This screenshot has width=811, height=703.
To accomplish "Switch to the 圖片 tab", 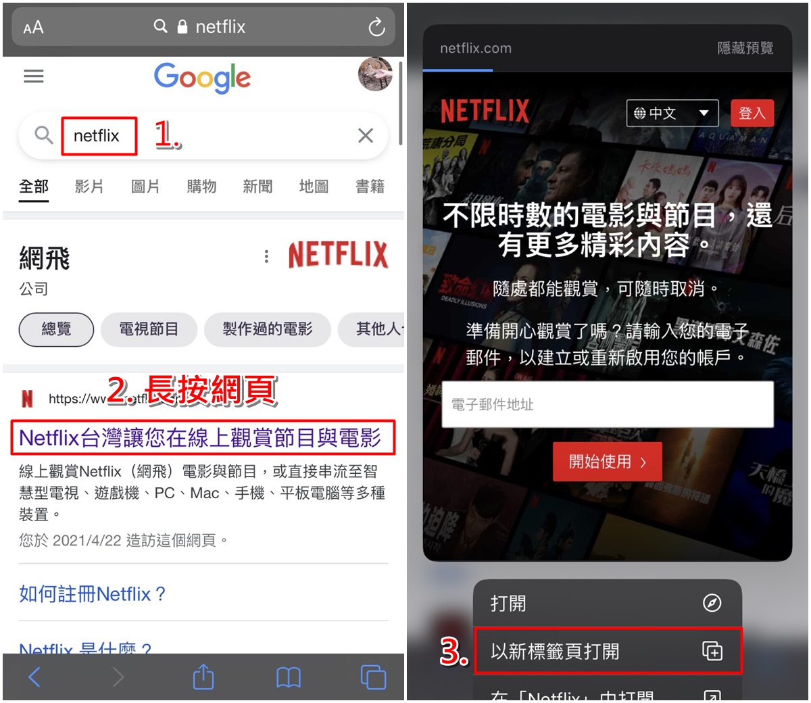I will 145,186.
